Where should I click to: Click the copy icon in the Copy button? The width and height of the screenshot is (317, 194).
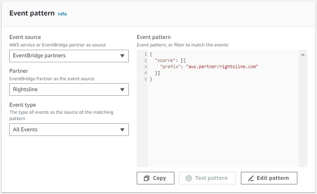click(146, 178)
